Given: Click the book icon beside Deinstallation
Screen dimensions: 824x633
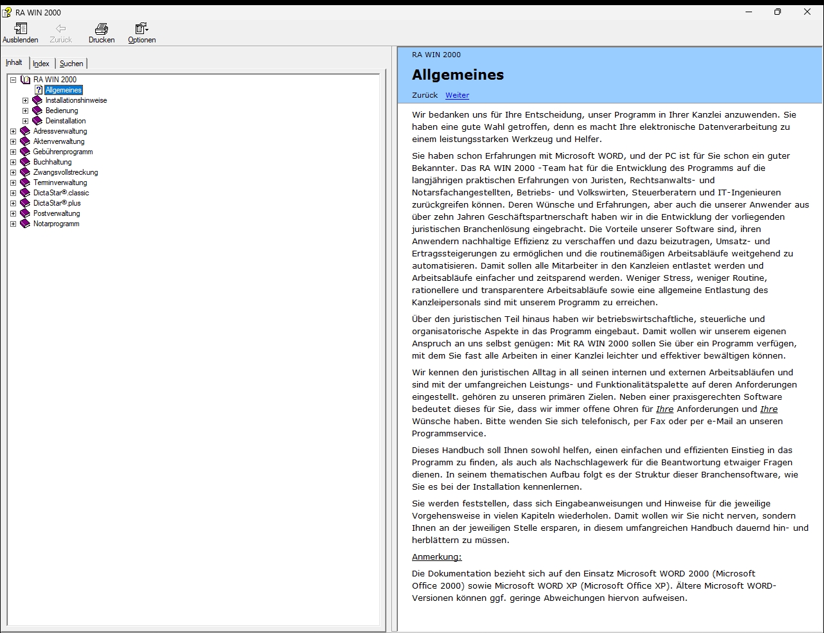Looking at the screenshot, I should point(37,121).
